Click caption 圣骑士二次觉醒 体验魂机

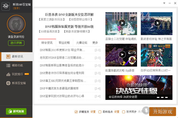(121, 39)
